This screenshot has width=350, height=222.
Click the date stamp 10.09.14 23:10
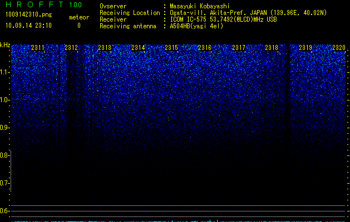tap(28, 26)
